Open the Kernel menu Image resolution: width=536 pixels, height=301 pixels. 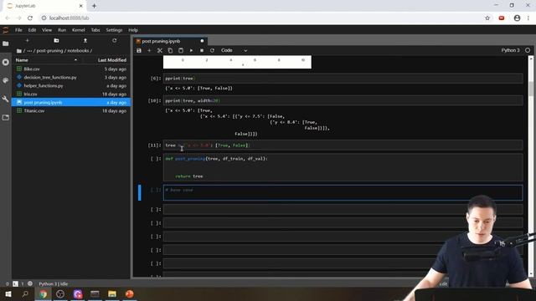pos(78,30)
